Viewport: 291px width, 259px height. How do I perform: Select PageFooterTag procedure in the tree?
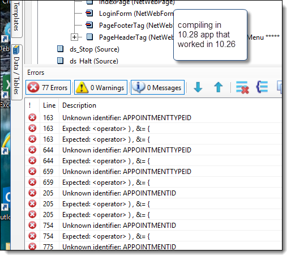[135, 26]
